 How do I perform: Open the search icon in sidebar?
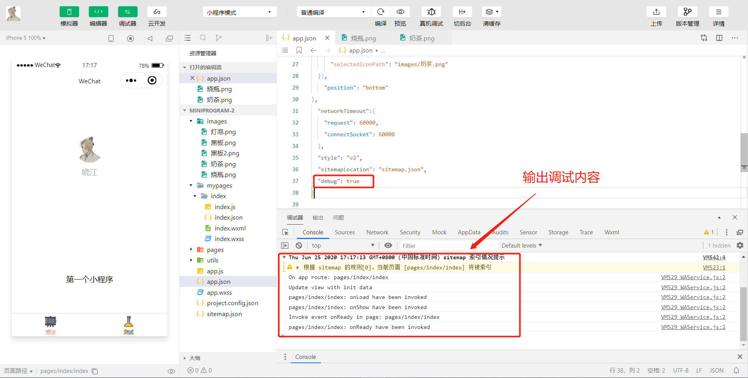pos(203,38)
